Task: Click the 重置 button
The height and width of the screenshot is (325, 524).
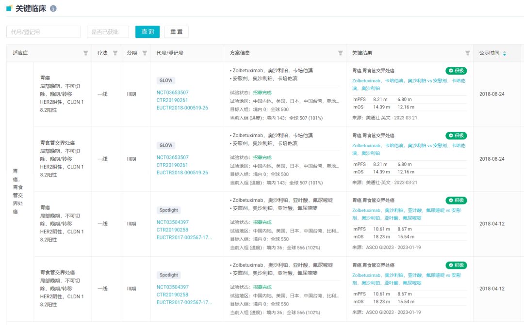Action: [177, 32]
